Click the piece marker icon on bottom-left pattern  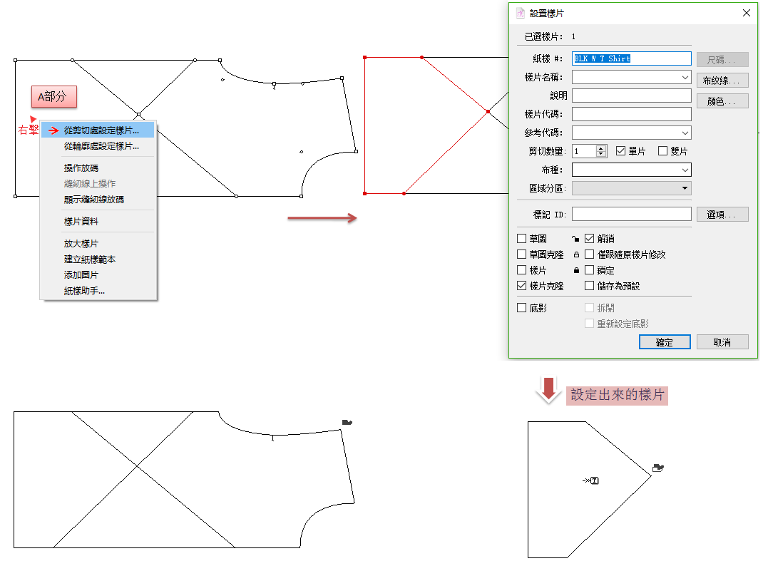(347, 423)
